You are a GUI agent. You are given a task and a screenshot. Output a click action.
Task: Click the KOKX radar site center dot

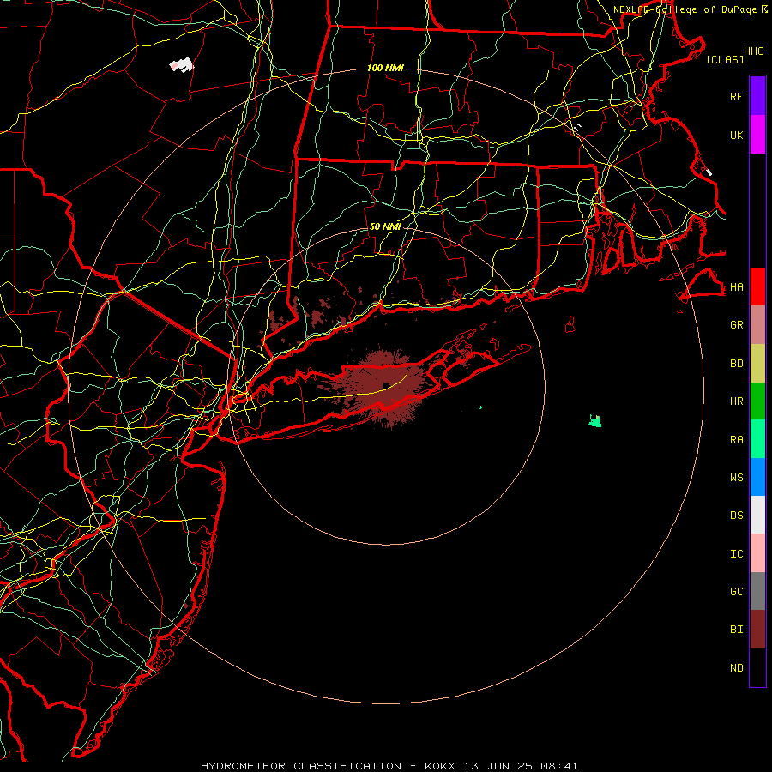[x=387, y=385]
